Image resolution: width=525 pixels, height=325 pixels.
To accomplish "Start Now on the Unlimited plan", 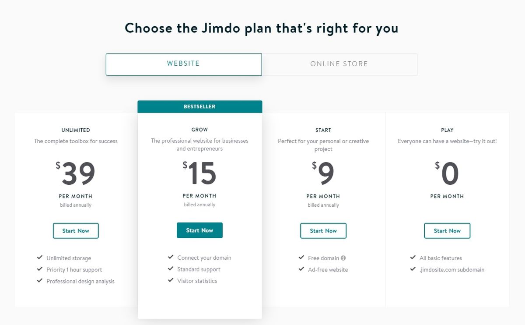I will (x=76, y=231).
